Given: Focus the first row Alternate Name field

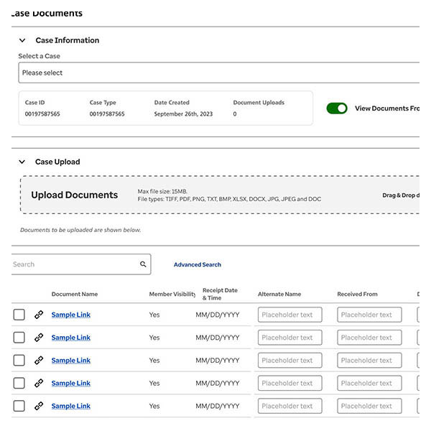Looking at the screenshot, I should 289,315.
